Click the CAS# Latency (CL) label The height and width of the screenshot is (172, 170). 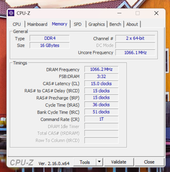[61, 84]
